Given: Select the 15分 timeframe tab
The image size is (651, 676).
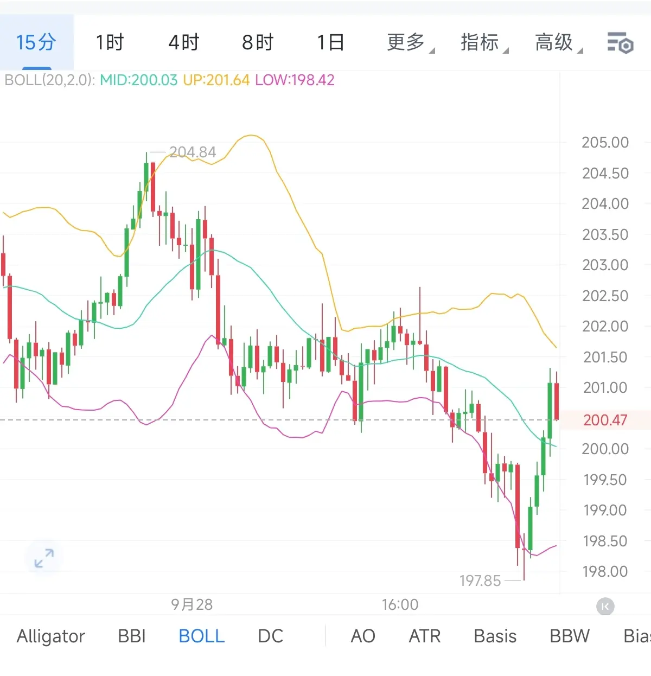Looking at the screenshot, I should click(x=36, y=42).
